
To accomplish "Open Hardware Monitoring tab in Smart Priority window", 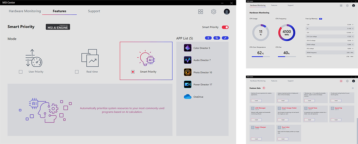I will tap(25, 11).
